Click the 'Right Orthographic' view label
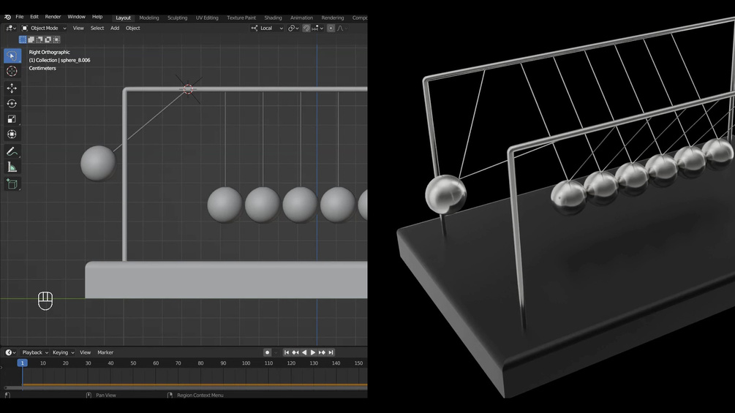The image size is (735, 413). click(49, 52)
